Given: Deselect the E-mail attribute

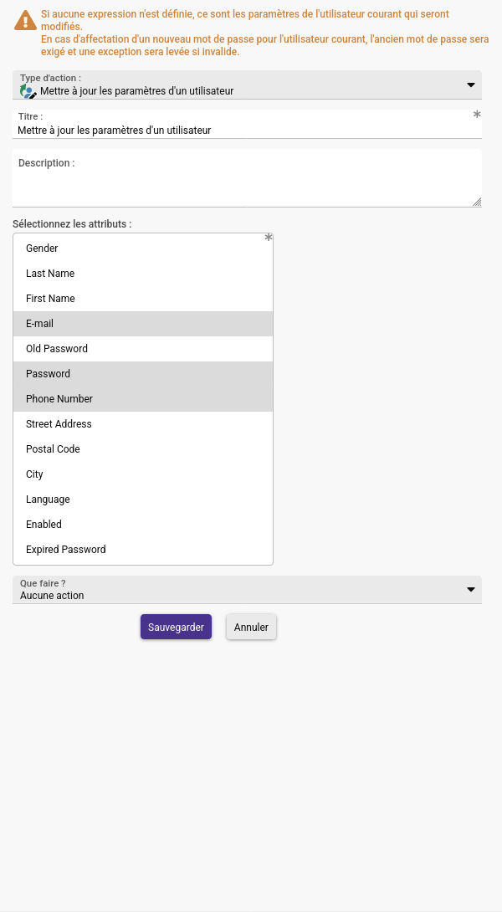Looking at the screenshot, I should (142, 324).
